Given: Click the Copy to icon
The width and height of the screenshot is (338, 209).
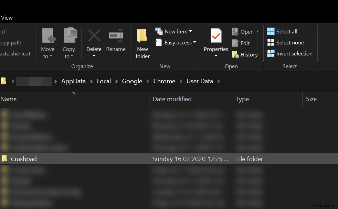Looking at the screenshot, I should coord(70,35).
